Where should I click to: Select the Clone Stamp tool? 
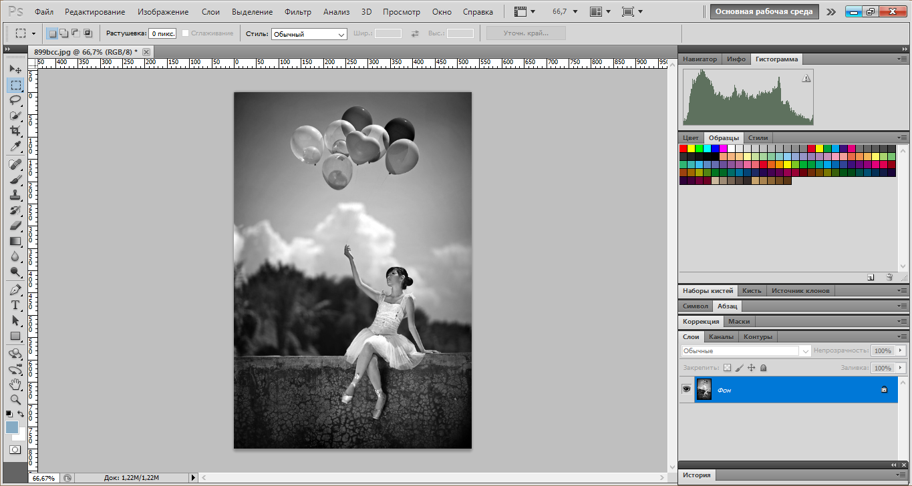15,195
